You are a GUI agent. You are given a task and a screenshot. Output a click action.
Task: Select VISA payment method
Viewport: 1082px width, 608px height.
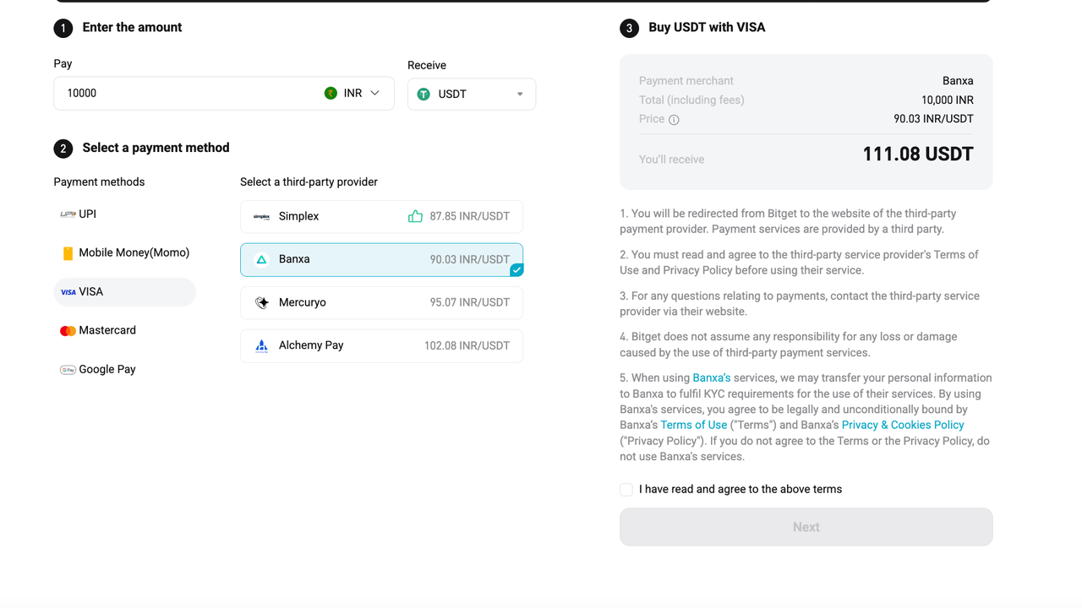click(x=125, y=292)
